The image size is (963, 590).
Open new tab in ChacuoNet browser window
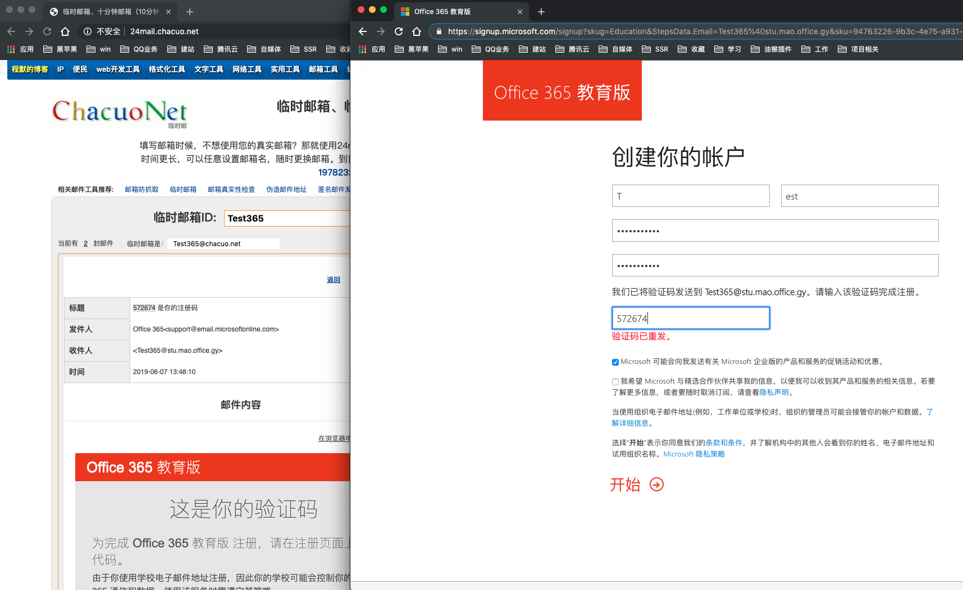click(190, 11)
